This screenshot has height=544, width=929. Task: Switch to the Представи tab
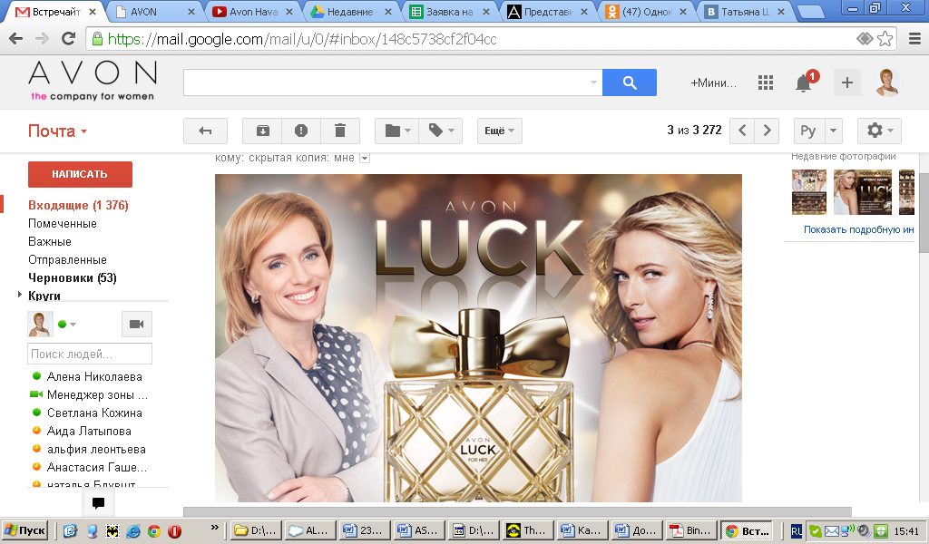547,11
